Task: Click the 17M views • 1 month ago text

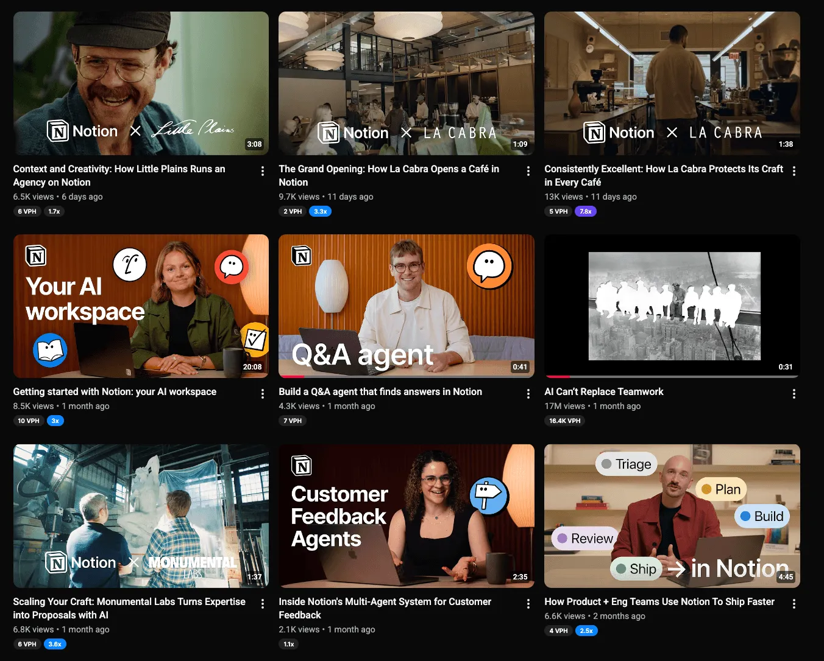Action: (x=592, y=406)
